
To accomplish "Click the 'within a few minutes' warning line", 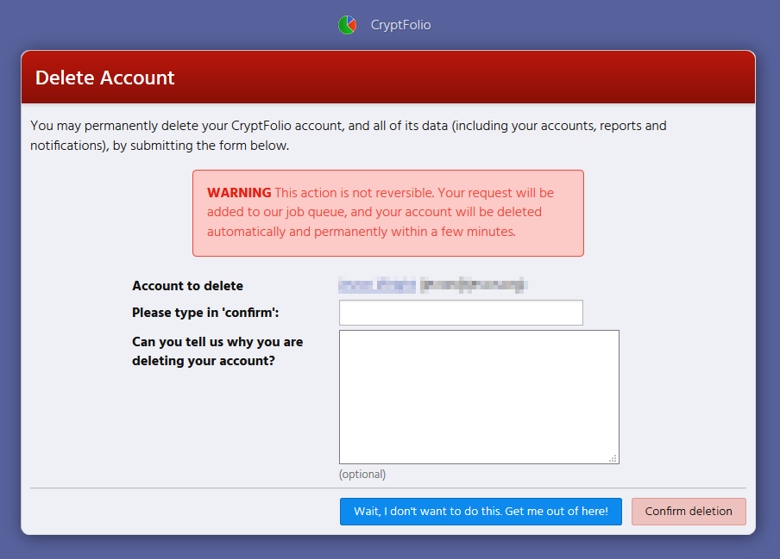I will tap(361, 232).
